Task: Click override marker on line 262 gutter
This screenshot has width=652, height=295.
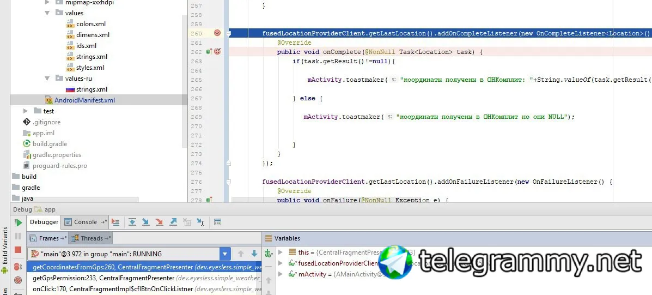Action: (x=209, y=52)
